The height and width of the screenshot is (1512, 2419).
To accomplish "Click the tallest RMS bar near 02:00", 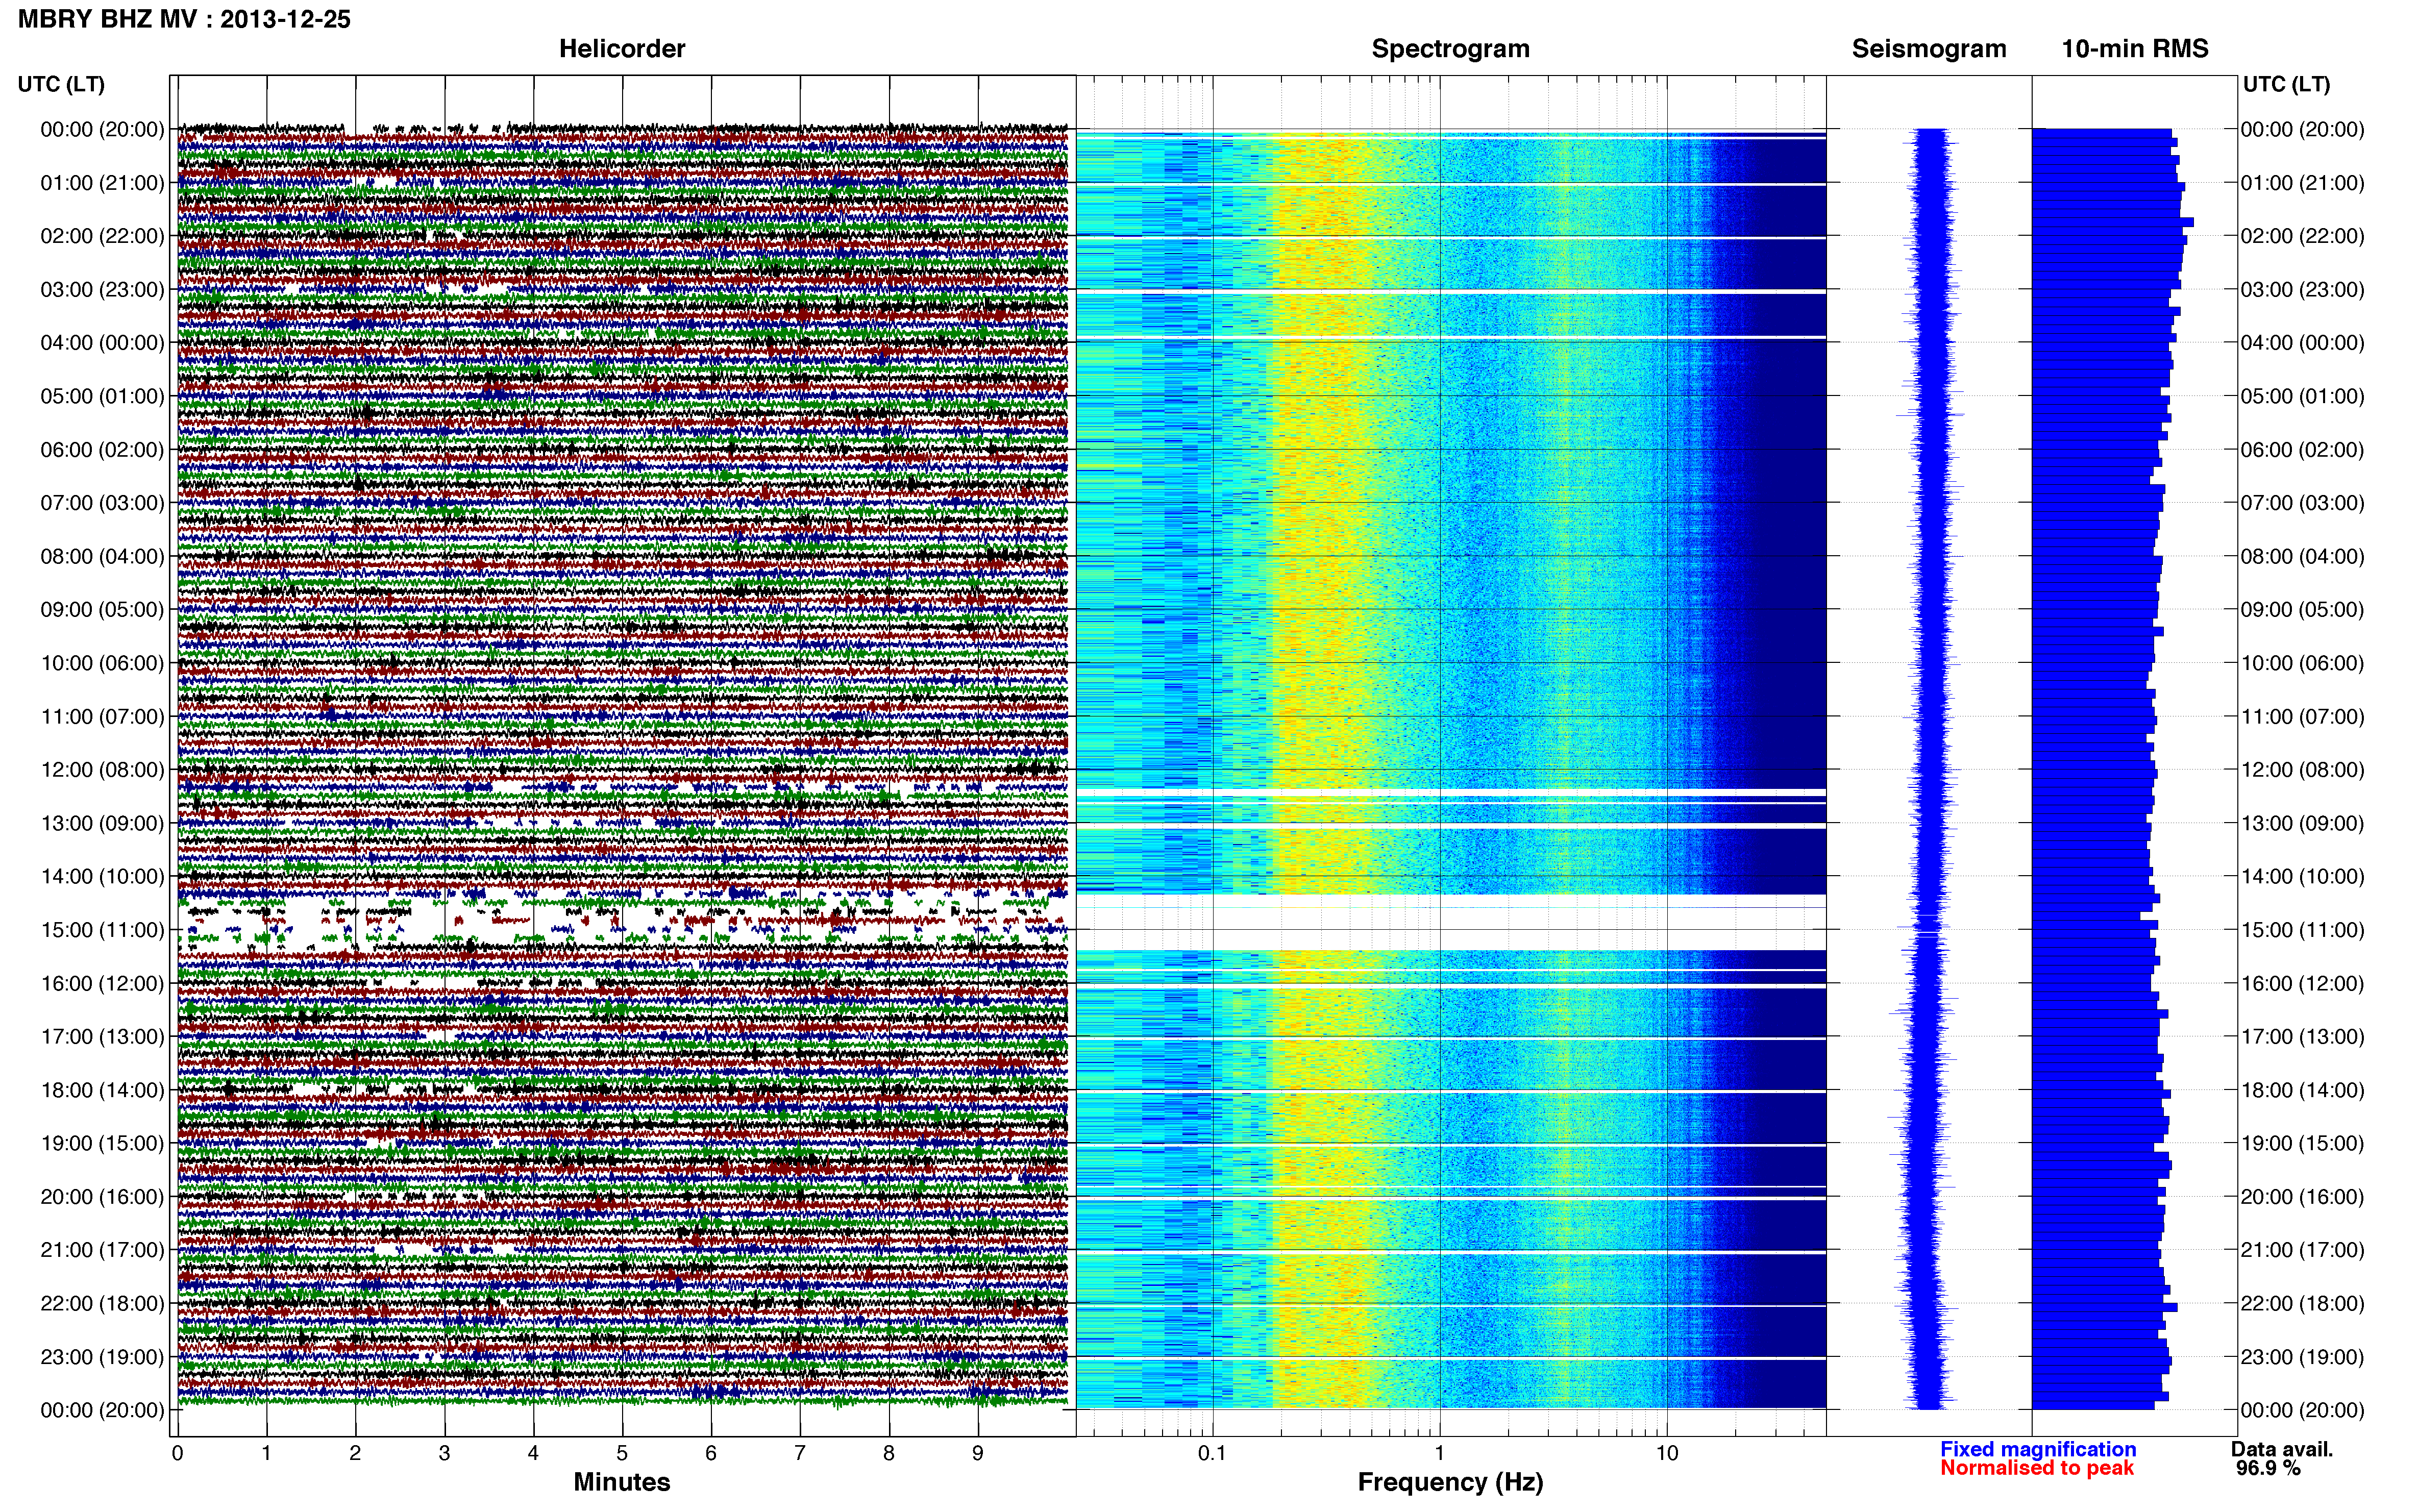I will [x=2113, y=222].
